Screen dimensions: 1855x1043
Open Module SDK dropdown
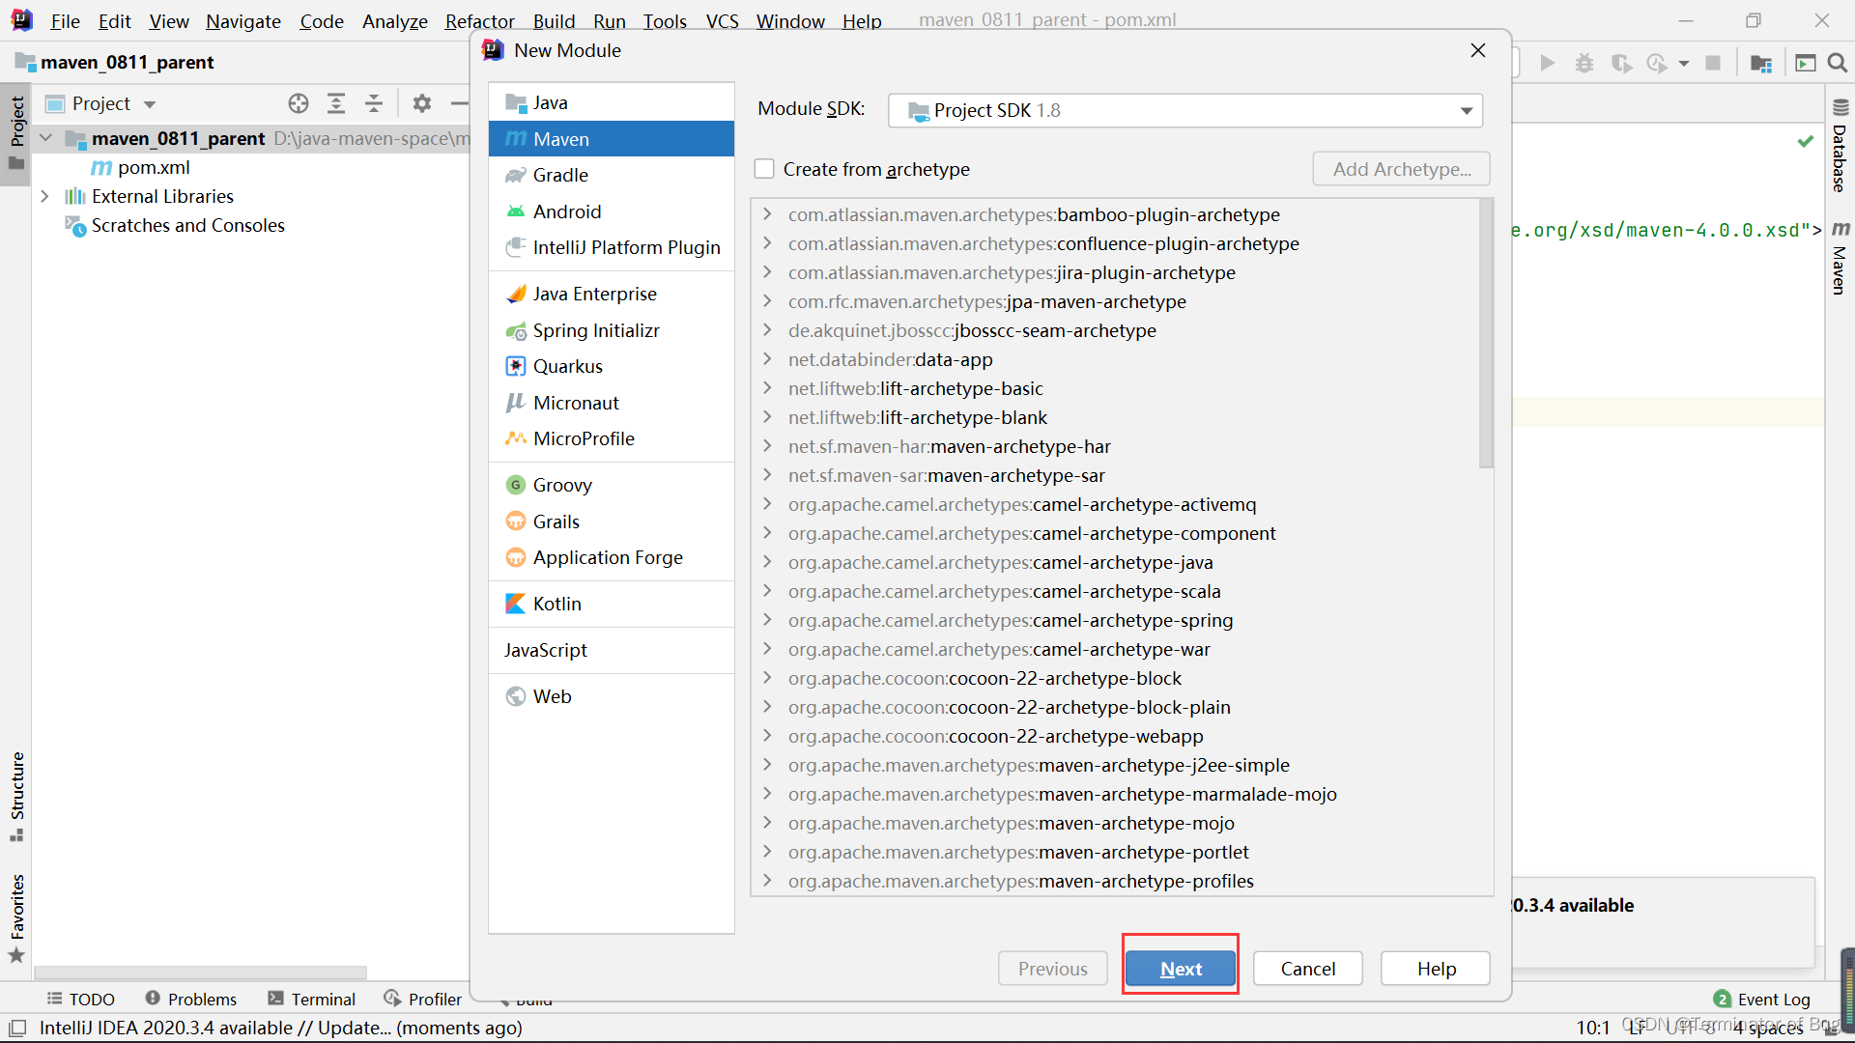pyautogui.click(x=1184, y=110)
